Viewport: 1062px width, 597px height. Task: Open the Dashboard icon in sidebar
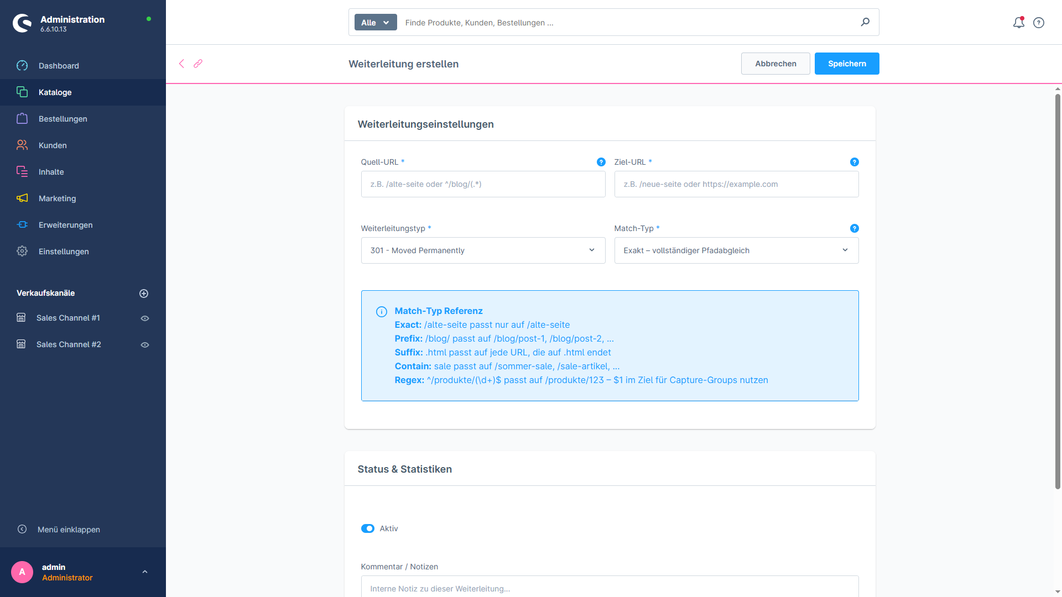coord(22,66)
